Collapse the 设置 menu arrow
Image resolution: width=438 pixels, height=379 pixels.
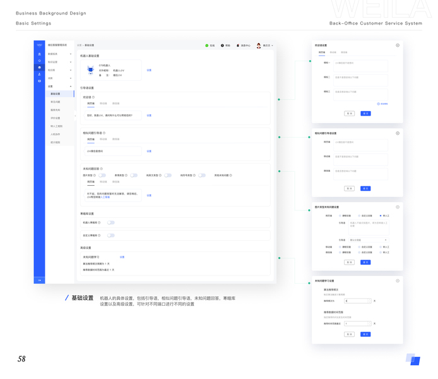71,87
